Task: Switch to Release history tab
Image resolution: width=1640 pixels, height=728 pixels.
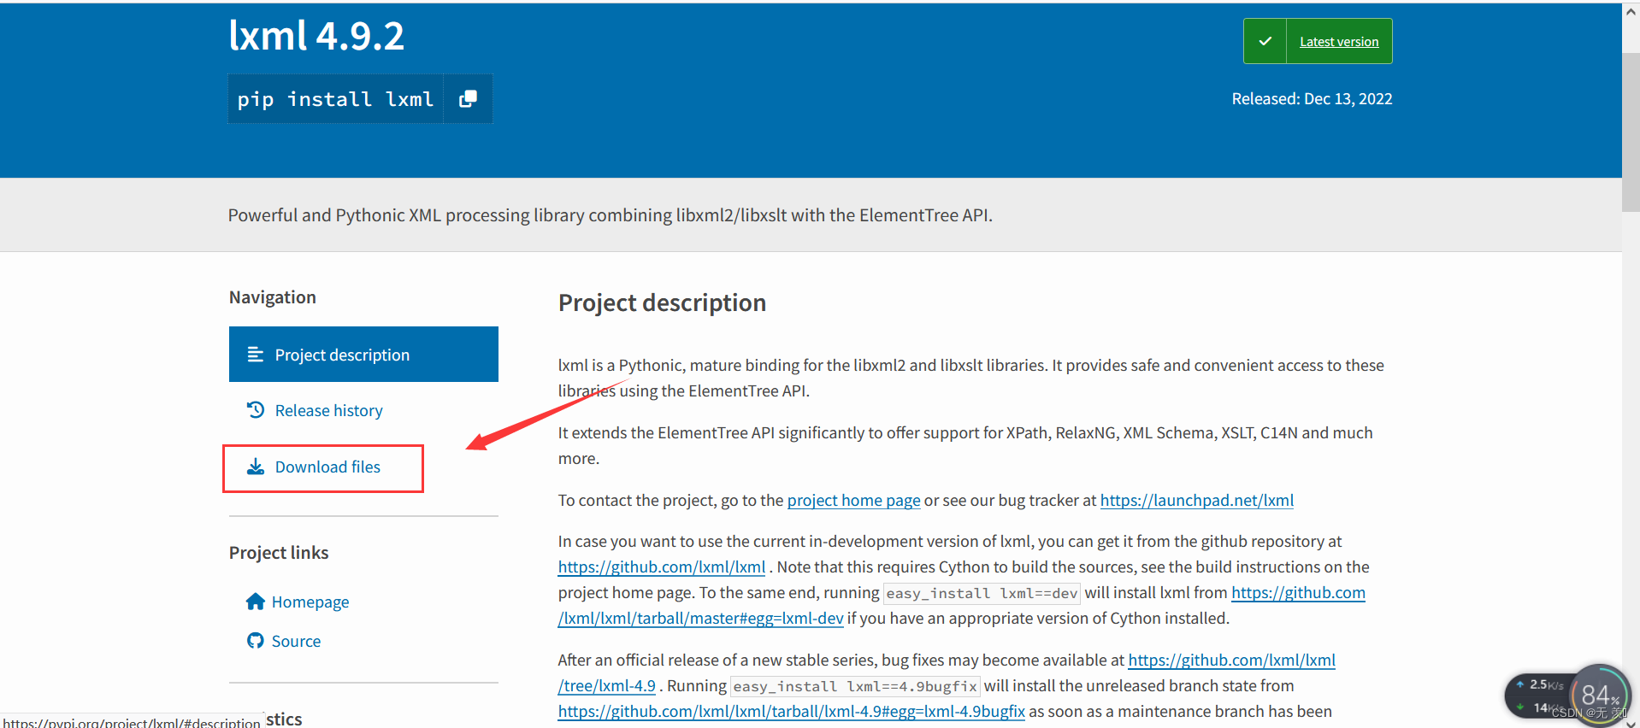Action: pos(328,411)
